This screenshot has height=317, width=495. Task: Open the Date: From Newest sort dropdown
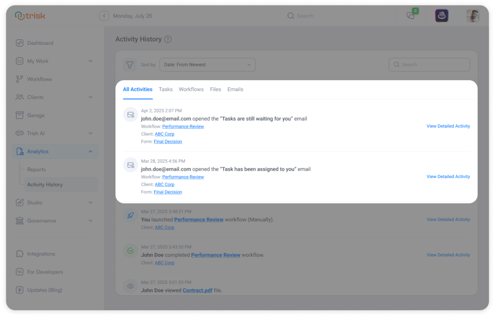pyautogui.click(x=207, y=64)
